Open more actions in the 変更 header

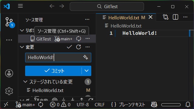88,47
